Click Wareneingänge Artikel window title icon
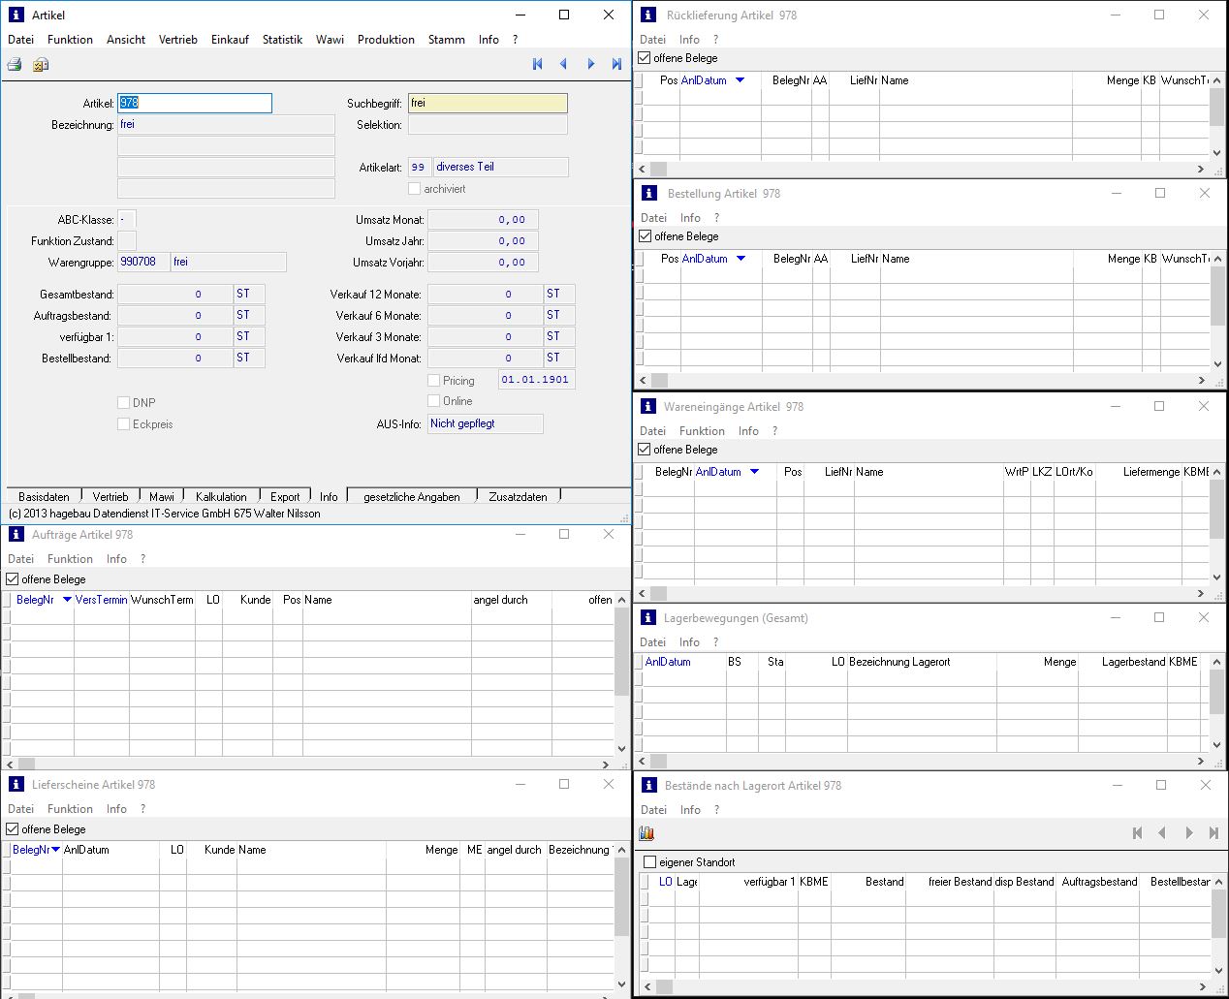 click(648, 406)
